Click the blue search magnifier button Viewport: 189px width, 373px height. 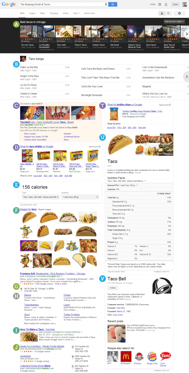113,4
